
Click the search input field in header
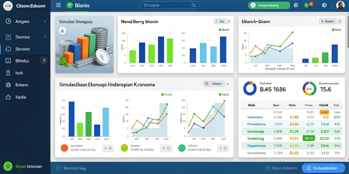pyautogui.click(x=170, y=5)
